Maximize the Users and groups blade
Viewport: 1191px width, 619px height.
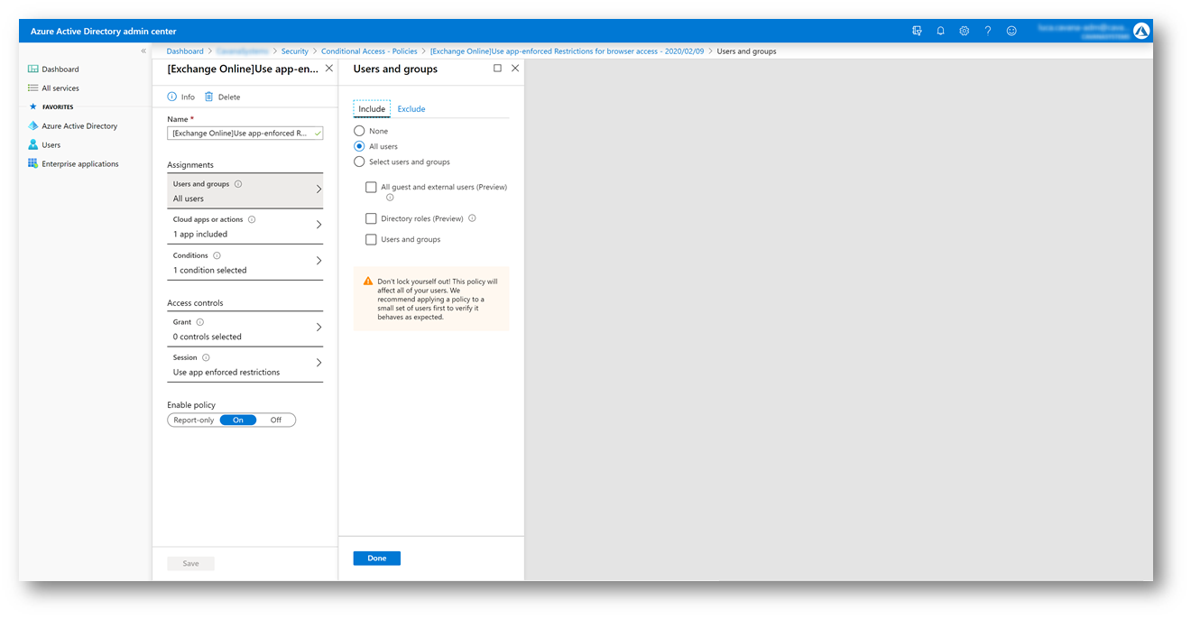[497, 68]
